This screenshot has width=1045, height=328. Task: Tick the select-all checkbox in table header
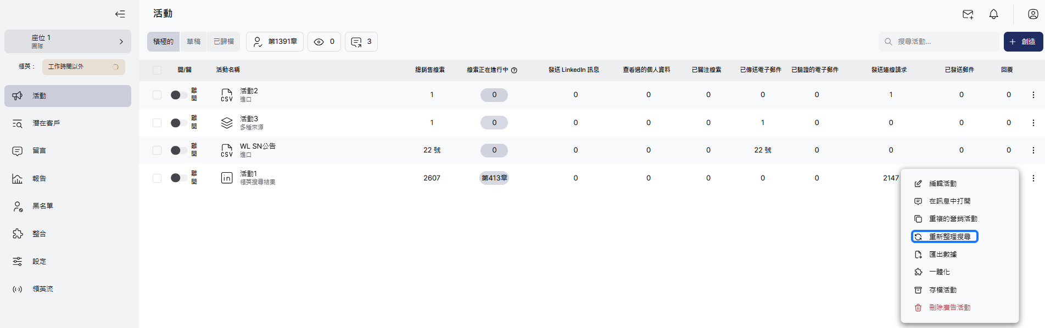(x=157, y=70)
